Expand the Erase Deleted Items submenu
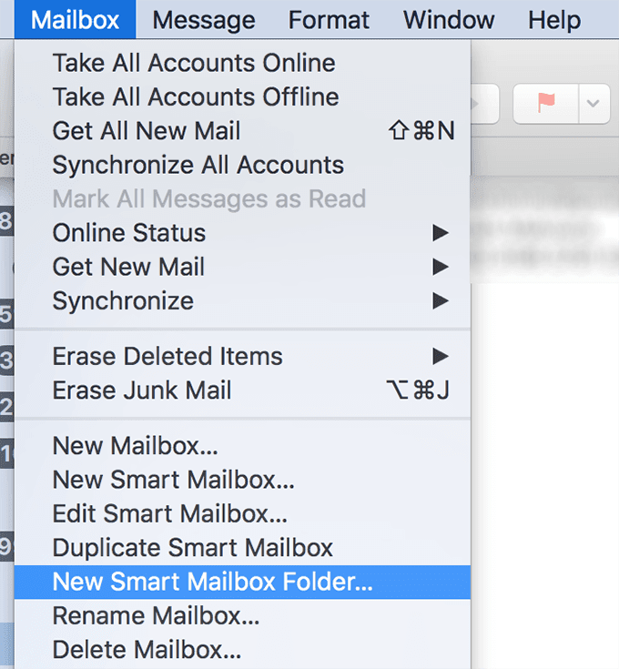This screenshot has width=619, height=669. [x=242, y=356]
